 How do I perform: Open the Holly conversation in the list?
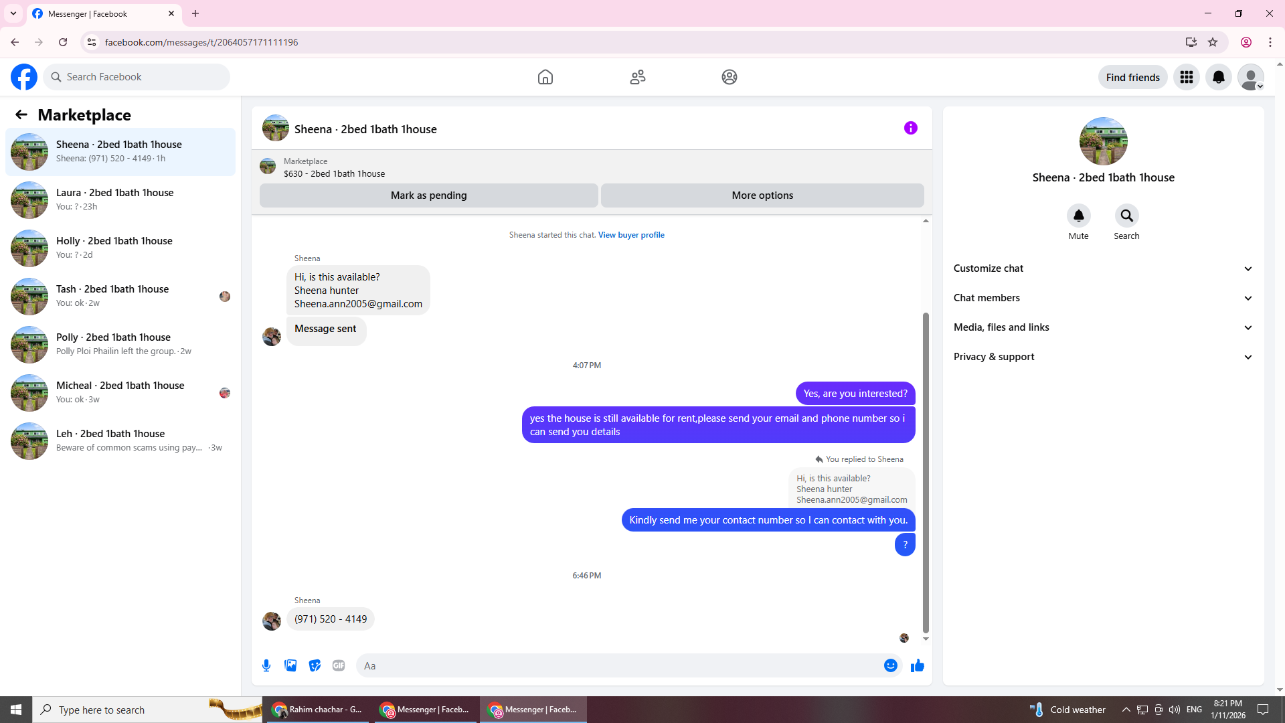pos(120,248)
